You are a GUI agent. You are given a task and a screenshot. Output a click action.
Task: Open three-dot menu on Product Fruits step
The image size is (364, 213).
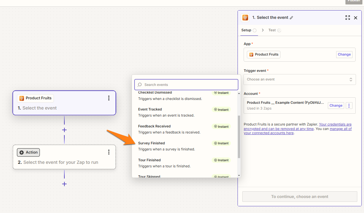109,98
